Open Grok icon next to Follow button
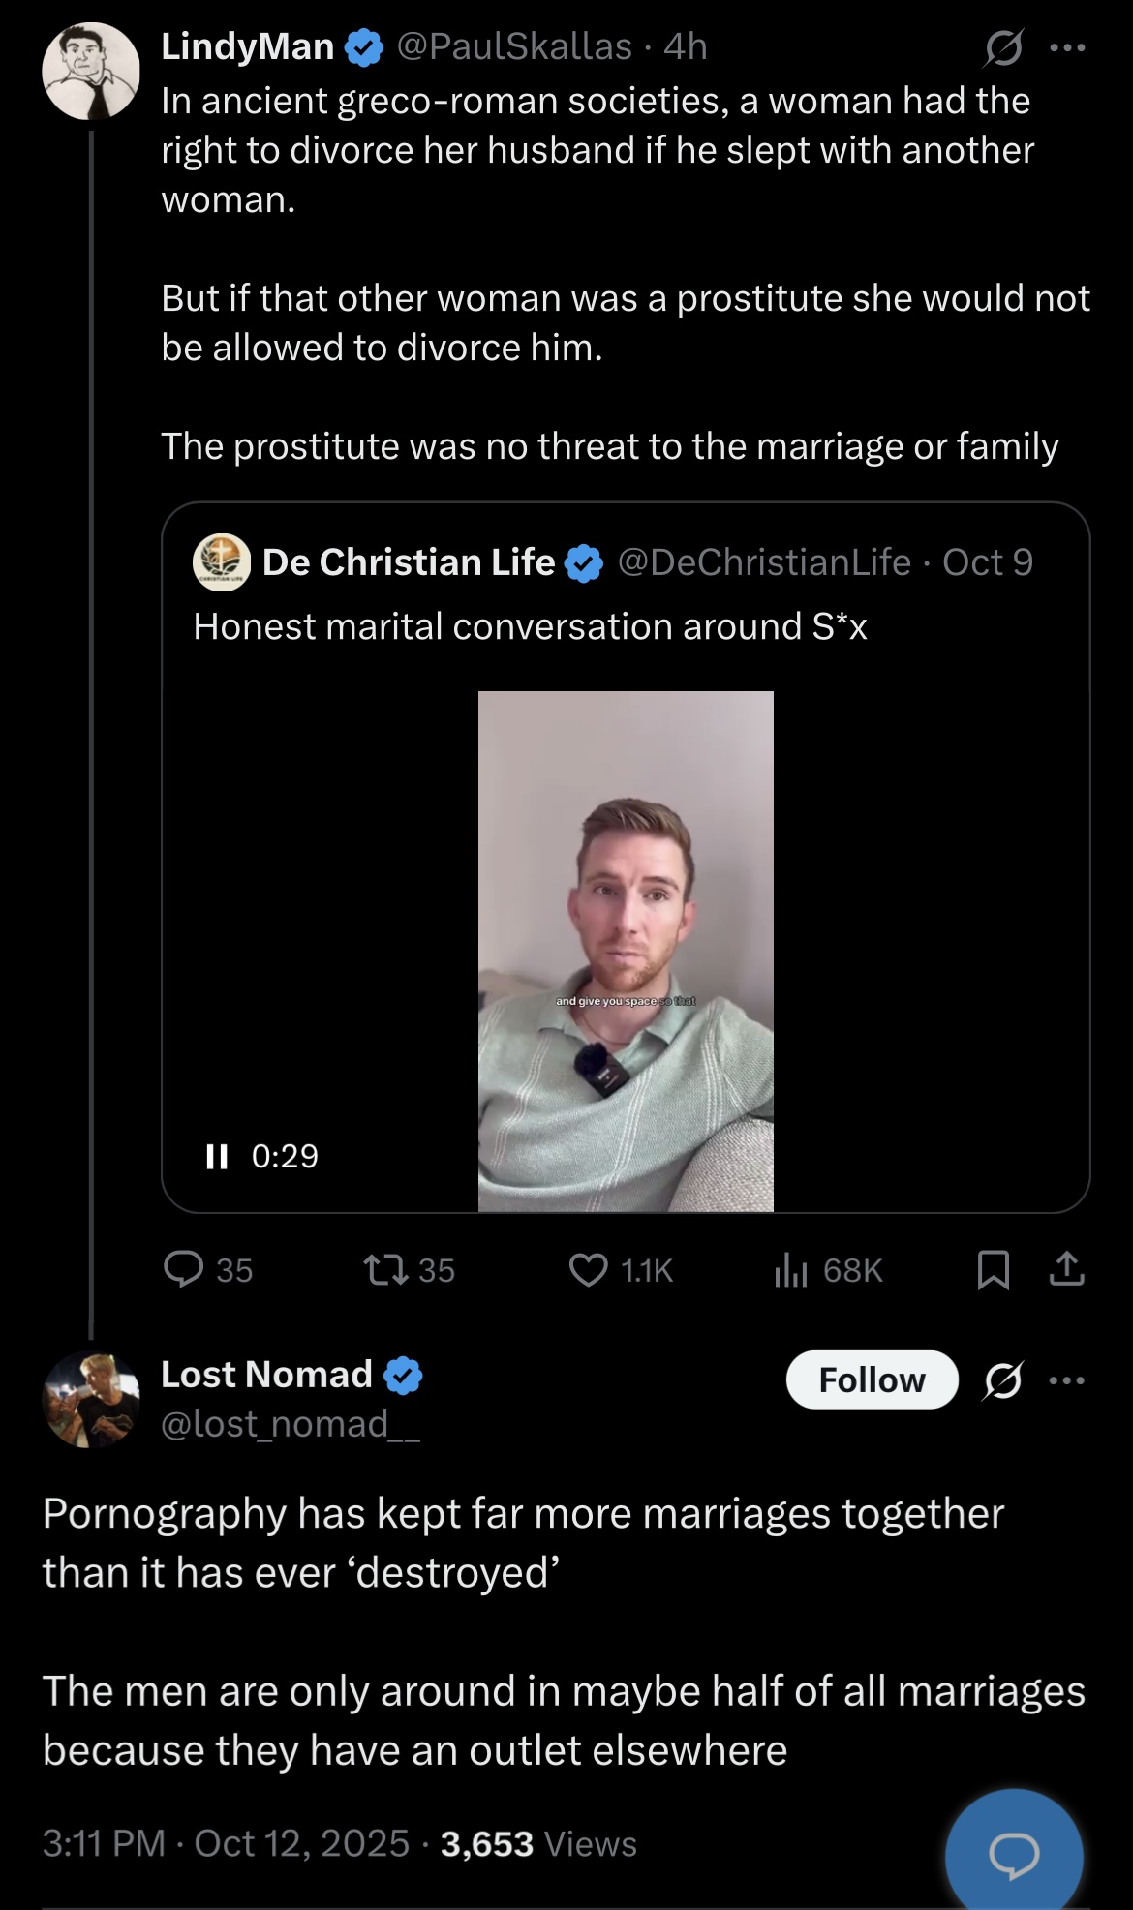The width and height of the screenshot is (1133, 1910). (x=1002, y=1379)
